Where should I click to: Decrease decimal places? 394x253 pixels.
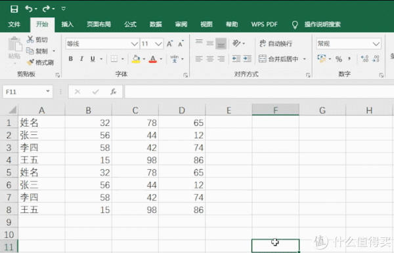tap(376, 59)
